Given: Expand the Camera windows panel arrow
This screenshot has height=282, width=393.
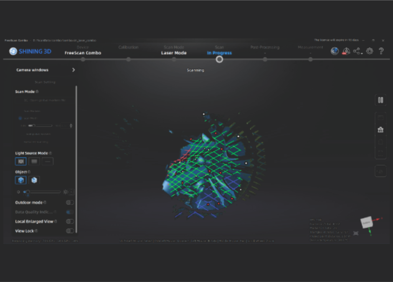Looking at the screenshot, I should click(x=74, y=70).
